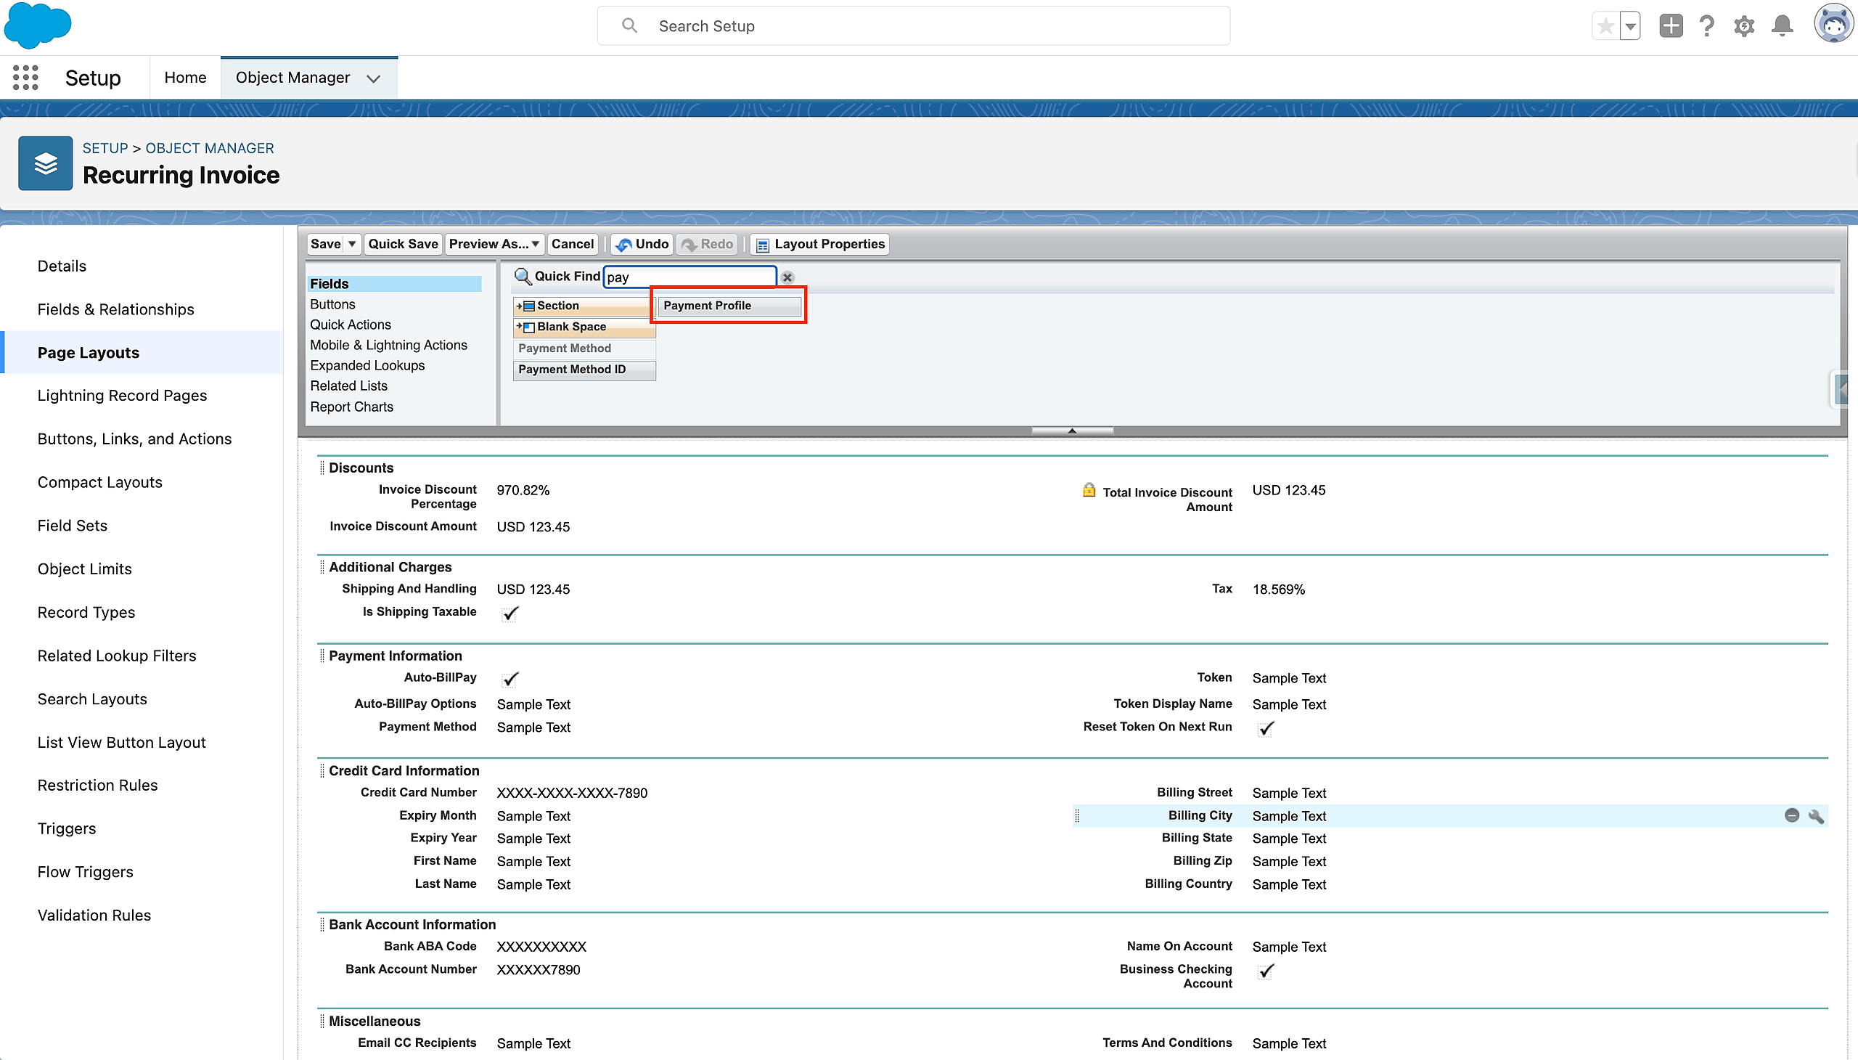Open the Object Manager tab chevron menu
This screenshot has height=1060, width=1858.
coord(373,78)
